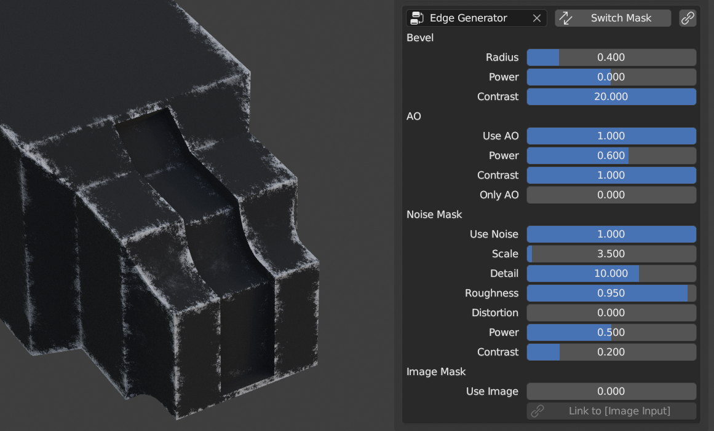Adjust the Bevel Contrast slider at 20.000
This screenshot has width=714, height=431.
[x=611, y=96]
